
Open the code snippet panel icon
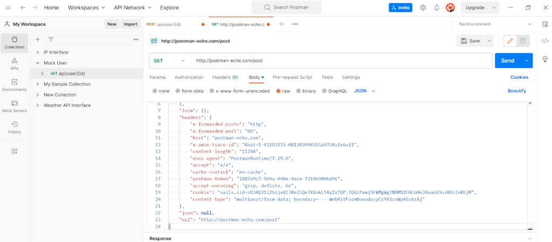[545, 41]
